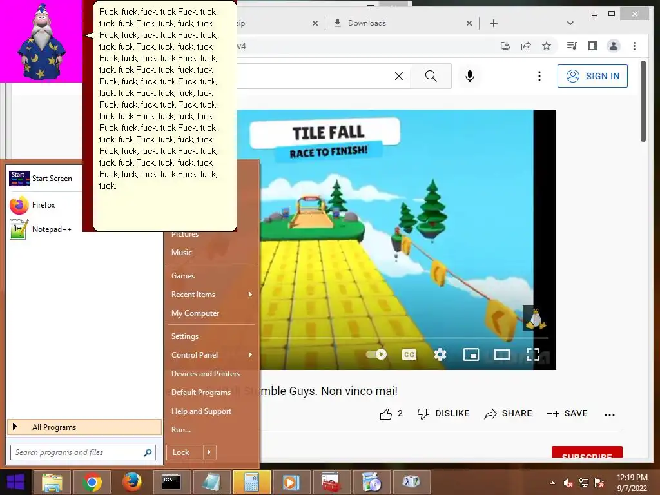The width and height of the screenshot is (660, 495).
Task: Open YouTube settings three-dot menu
Action: pyautogui.click(x=539, y=76)
